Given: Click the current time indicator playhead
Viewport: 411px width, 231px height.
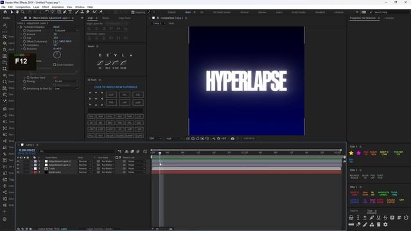Looking at the screenshot, I should coord(160,153).
